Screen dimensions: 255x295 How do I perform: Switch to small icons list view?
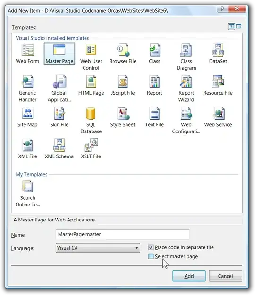(x=238, y=26)
